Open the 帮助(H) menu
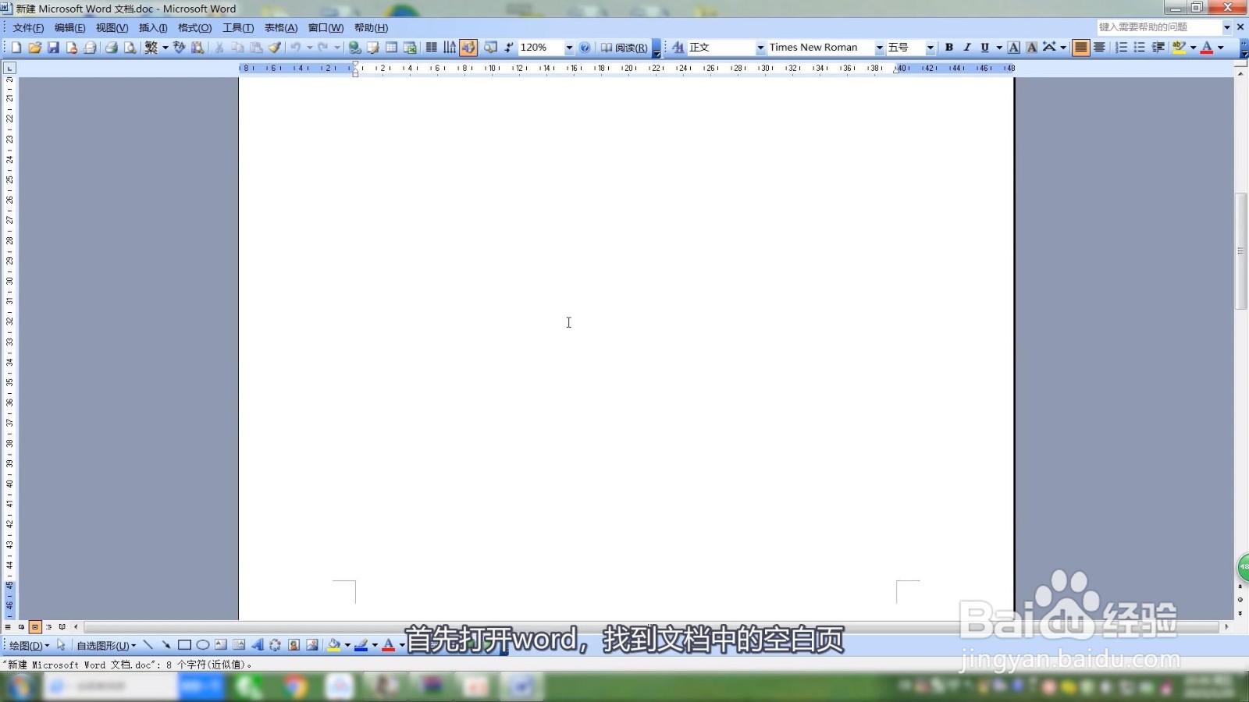Image resolution: width=1249 pixels, height=702 pixels. (x=371, y=27)
